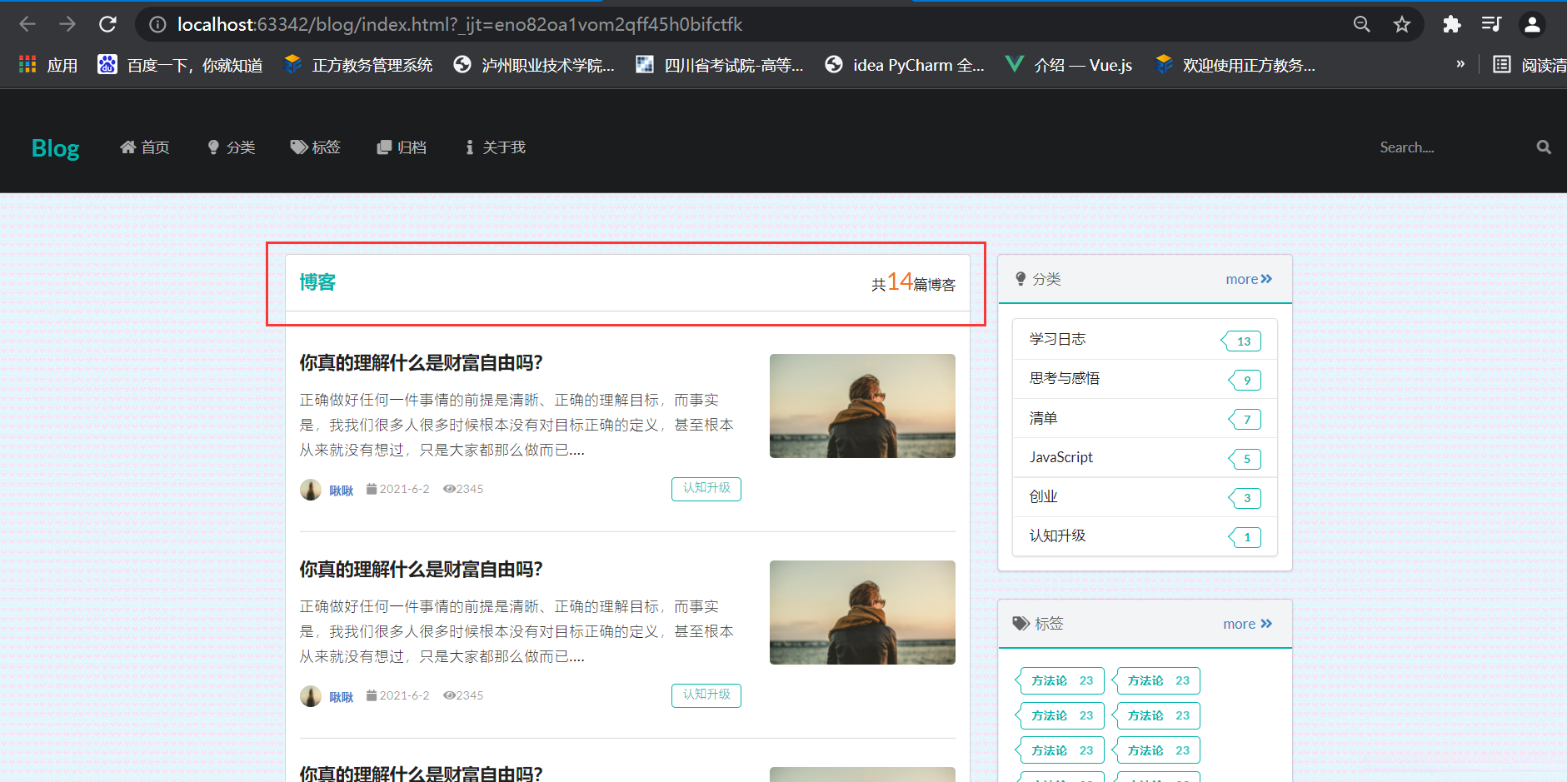Open the 阅读清单 reading list
1567x782 pixels.
pos(1530,65)
